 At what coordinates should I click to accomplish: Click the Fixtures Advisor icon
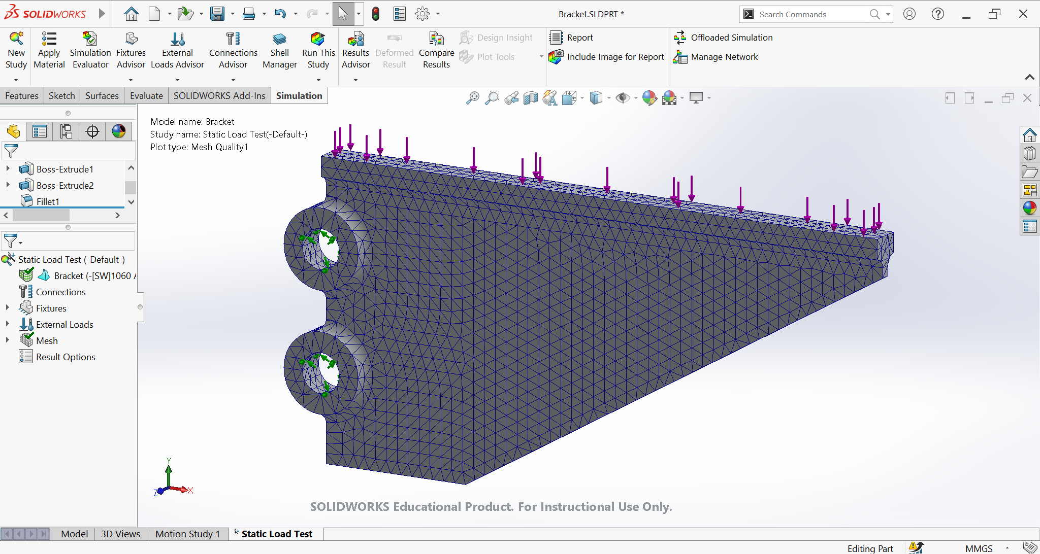(x=131, y=39)
